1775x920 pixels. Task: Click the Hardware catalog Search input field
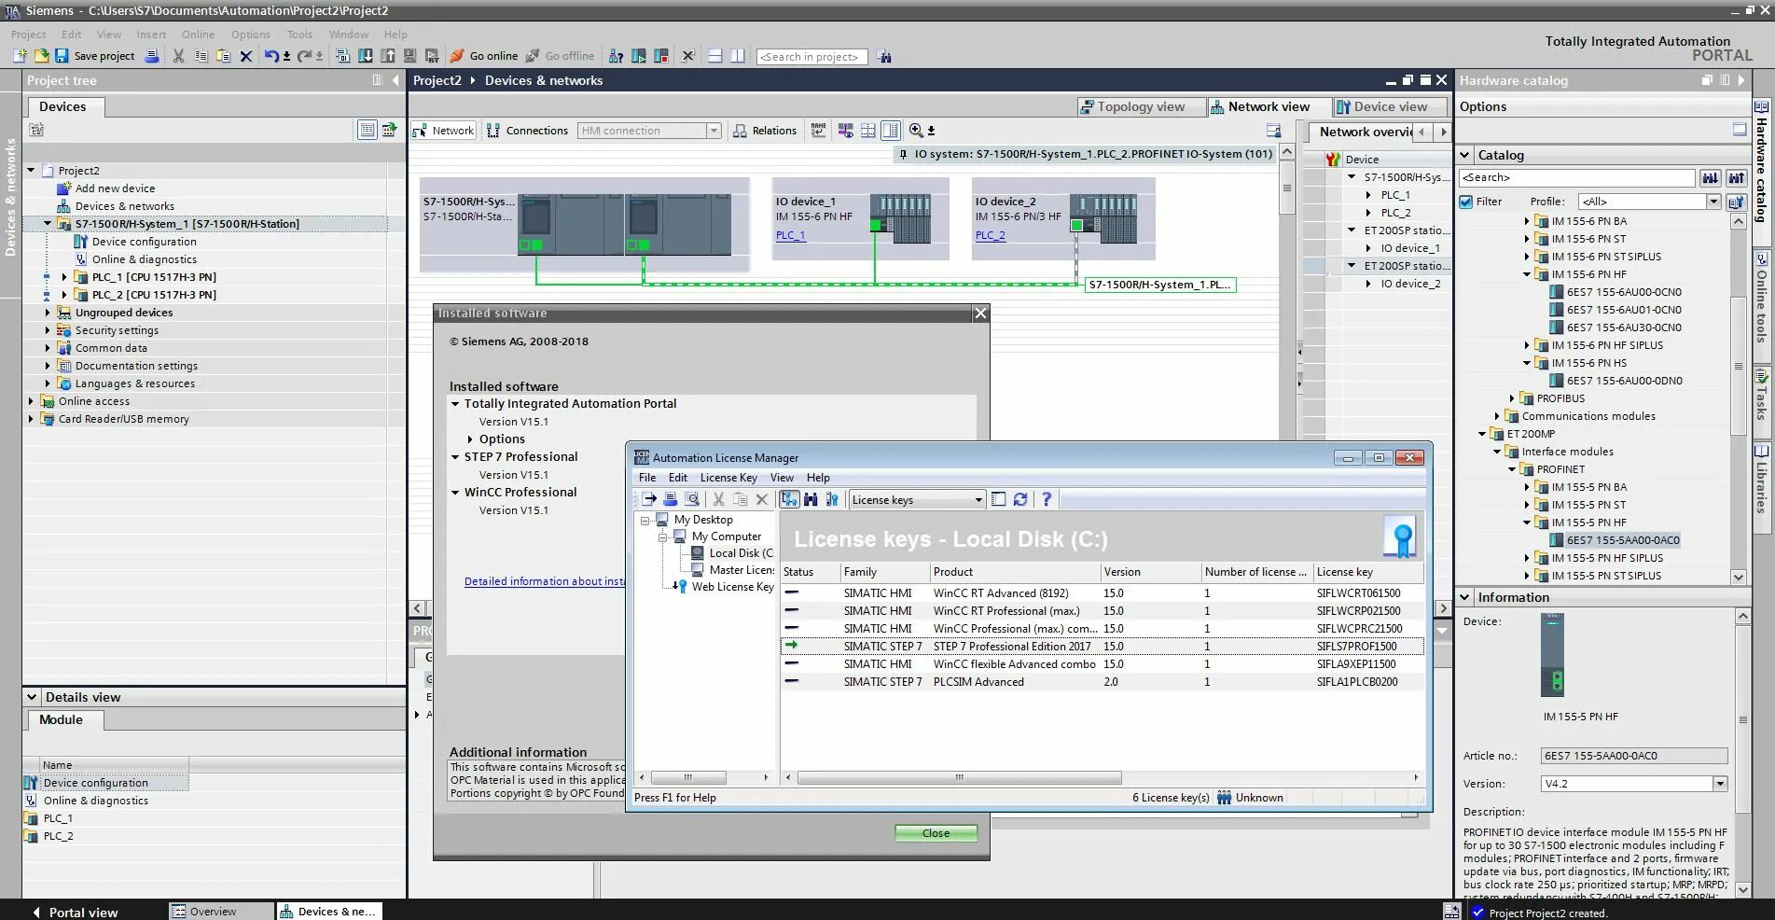(x=1576, y=177)
